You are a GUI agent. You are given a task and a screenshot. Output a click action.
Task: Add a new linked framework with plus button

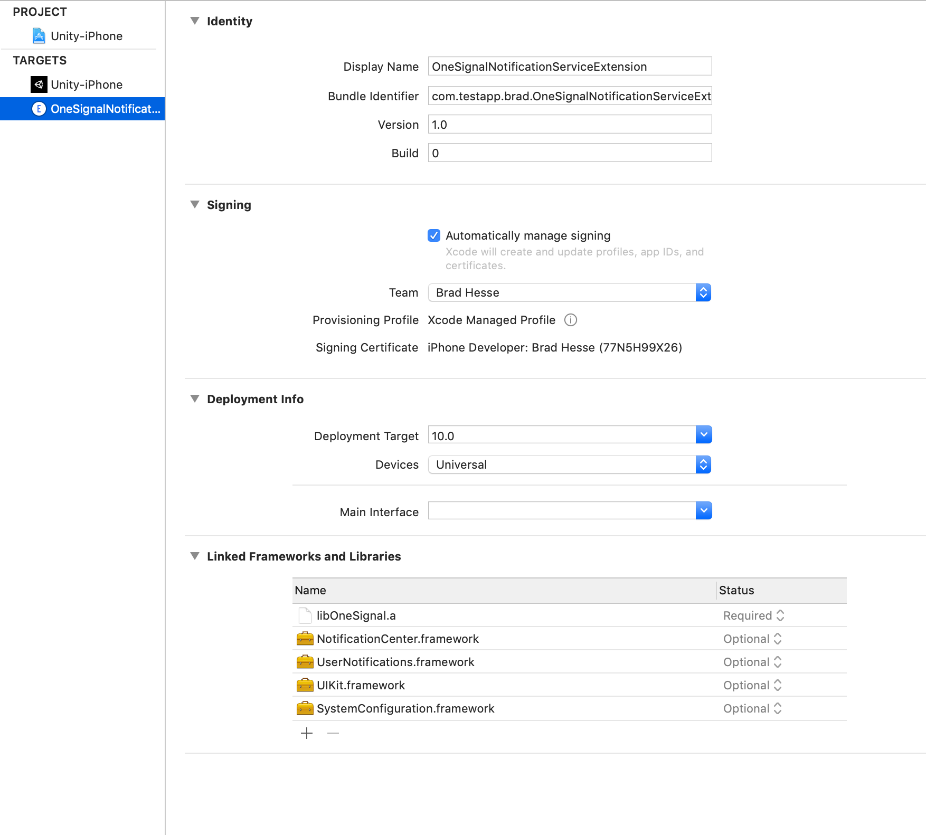[x=306, y=733]
